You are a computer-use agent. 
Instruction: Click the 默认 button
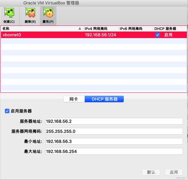click(151, 172)
